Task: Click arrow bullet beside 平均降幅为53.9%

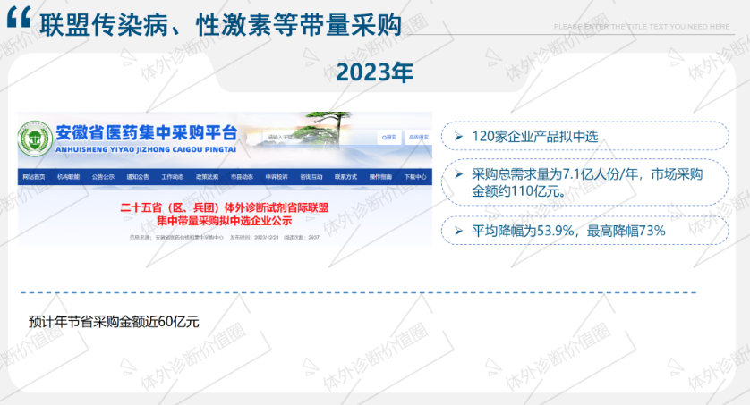Action: click(x=458, y=231)
